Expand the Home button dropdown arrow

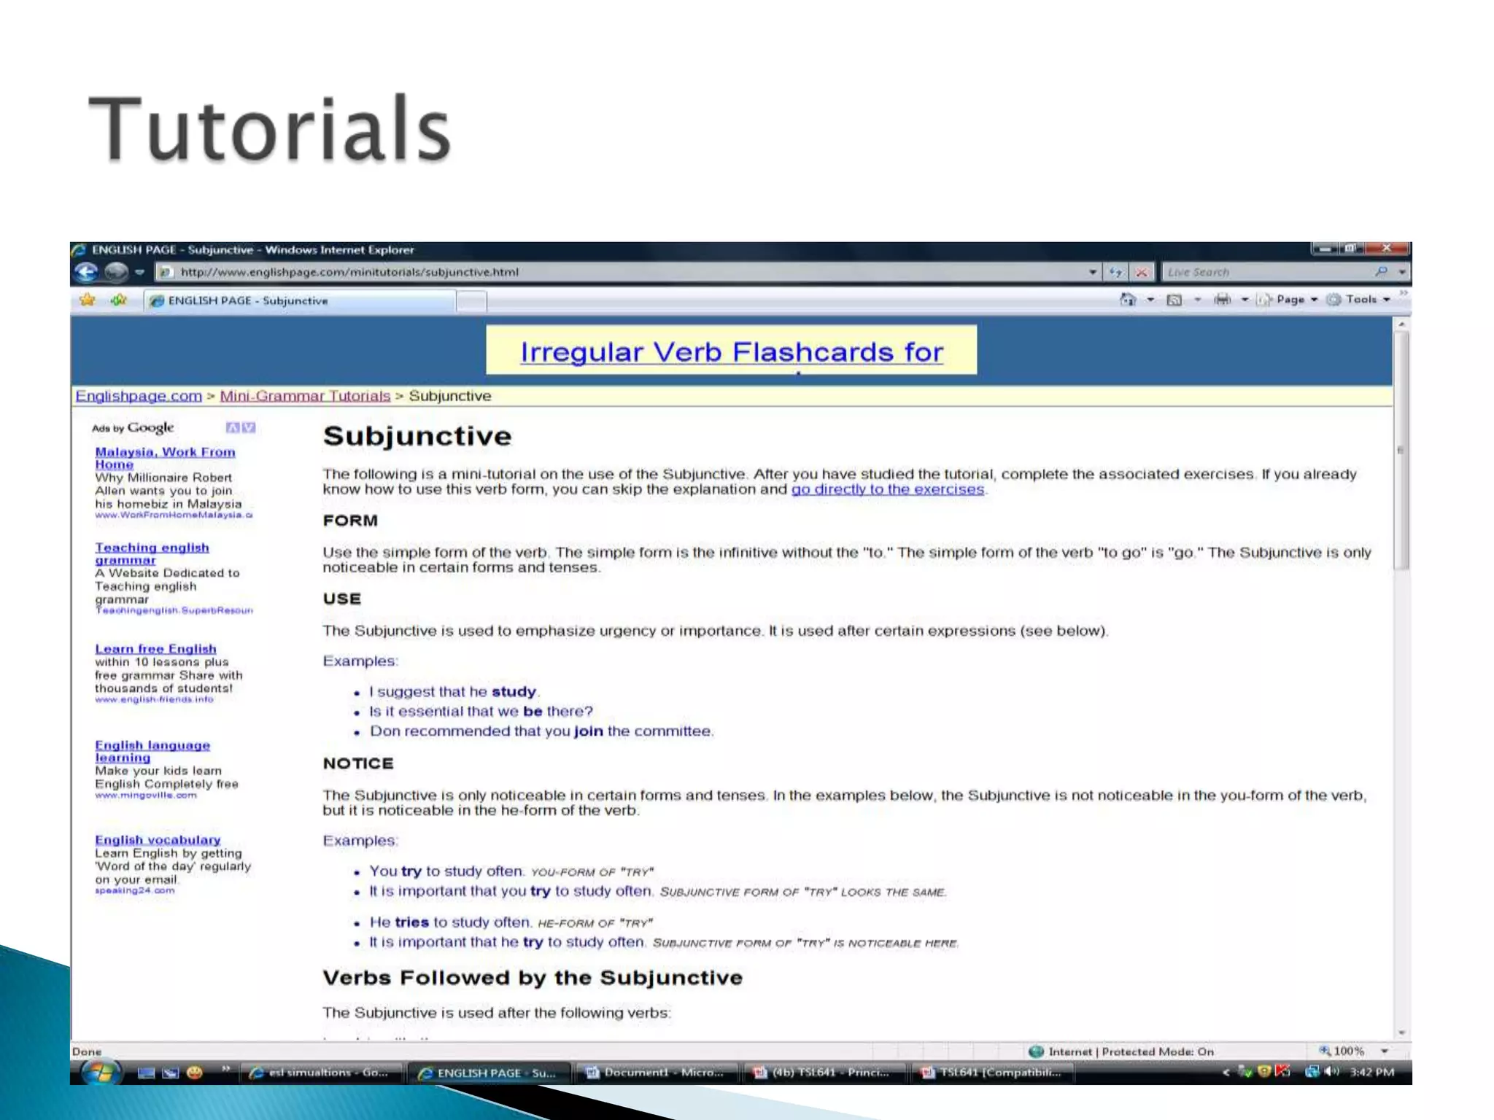1150,300
